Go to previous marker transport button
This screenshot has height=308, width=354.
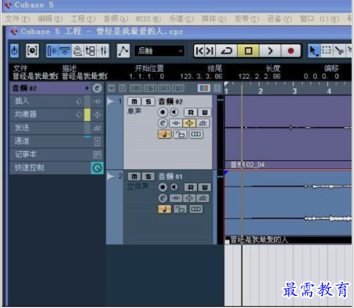199,51
